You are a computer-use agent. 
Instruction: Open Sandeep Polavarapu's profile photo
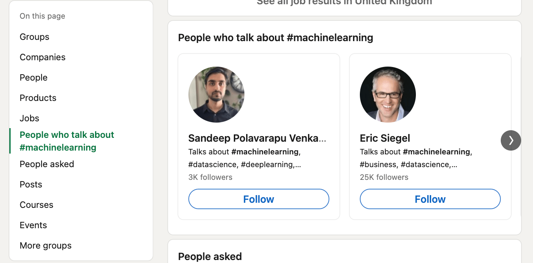pos(216,95)
